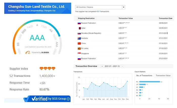Viewport: 177px width, 108px height.
Task: Click Russian Federation flag dated 08/06/2021
Action: click(79, 23)
